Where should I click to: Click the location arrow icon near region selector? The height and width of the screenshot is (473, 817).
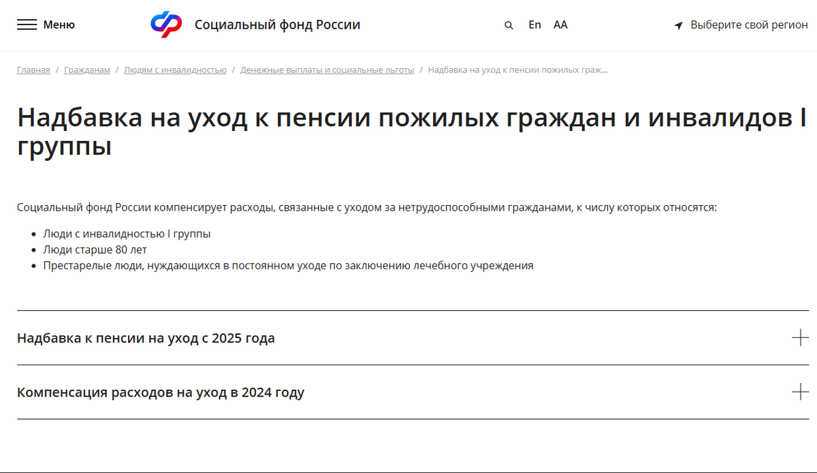point(678,25)
